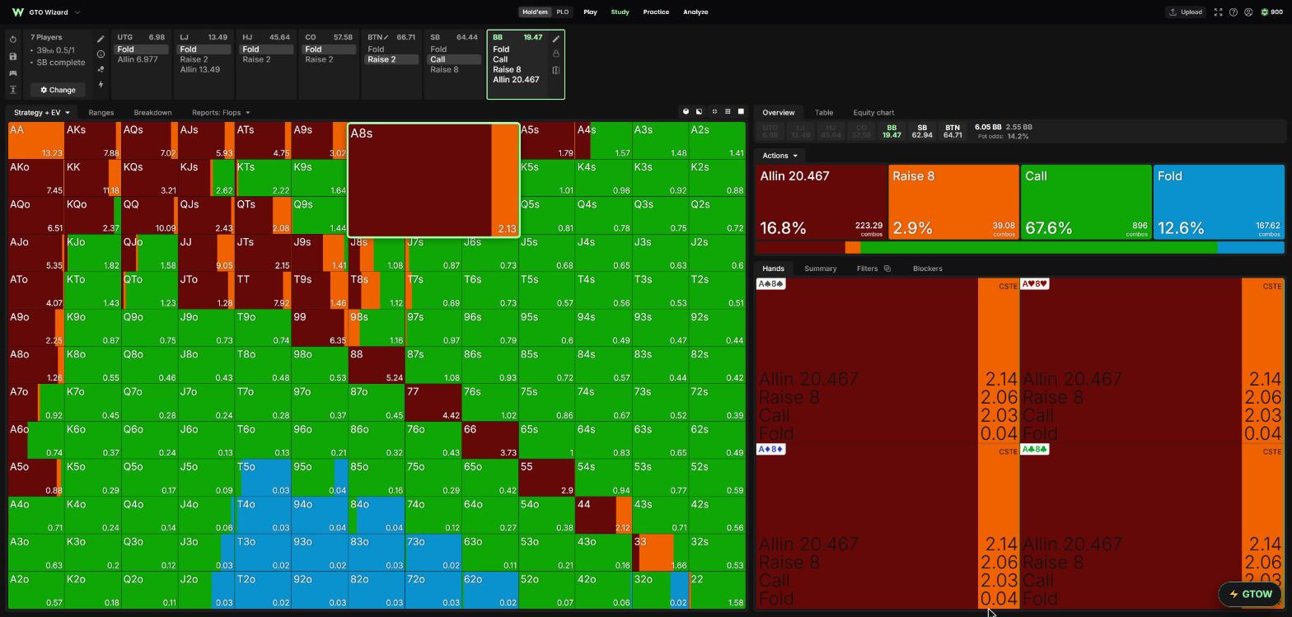Click the GTO Wizard logo icon

(x=17, y=12)
